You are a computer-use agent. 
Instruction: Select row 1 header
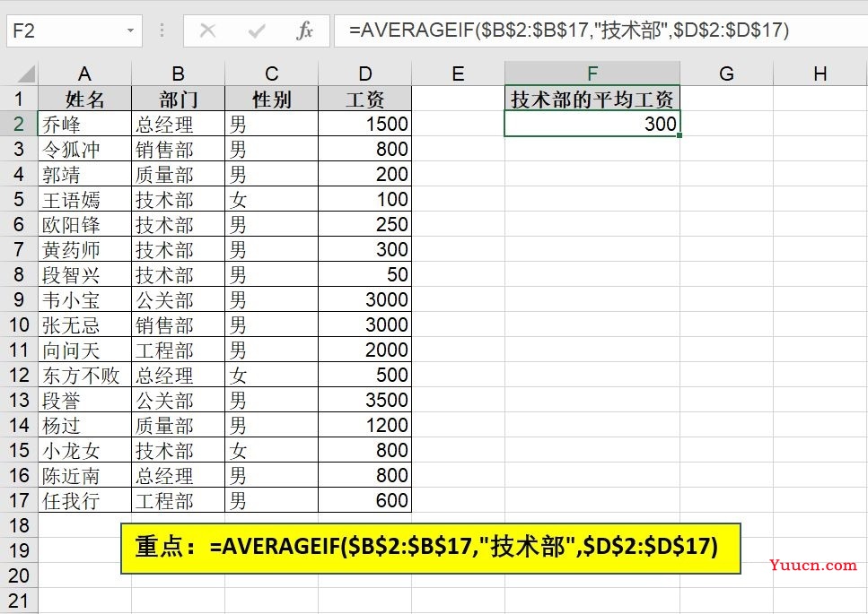pos(19,99)
